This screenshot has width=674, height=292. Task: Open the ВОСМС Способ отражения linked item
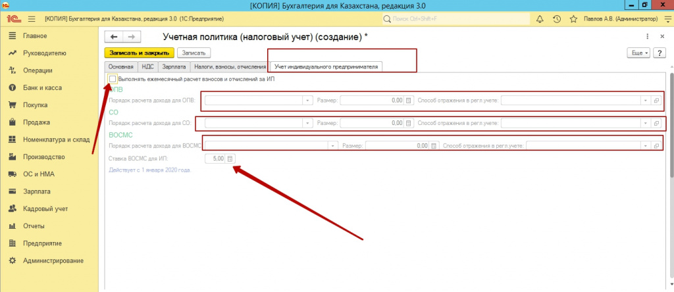(656, 146)
